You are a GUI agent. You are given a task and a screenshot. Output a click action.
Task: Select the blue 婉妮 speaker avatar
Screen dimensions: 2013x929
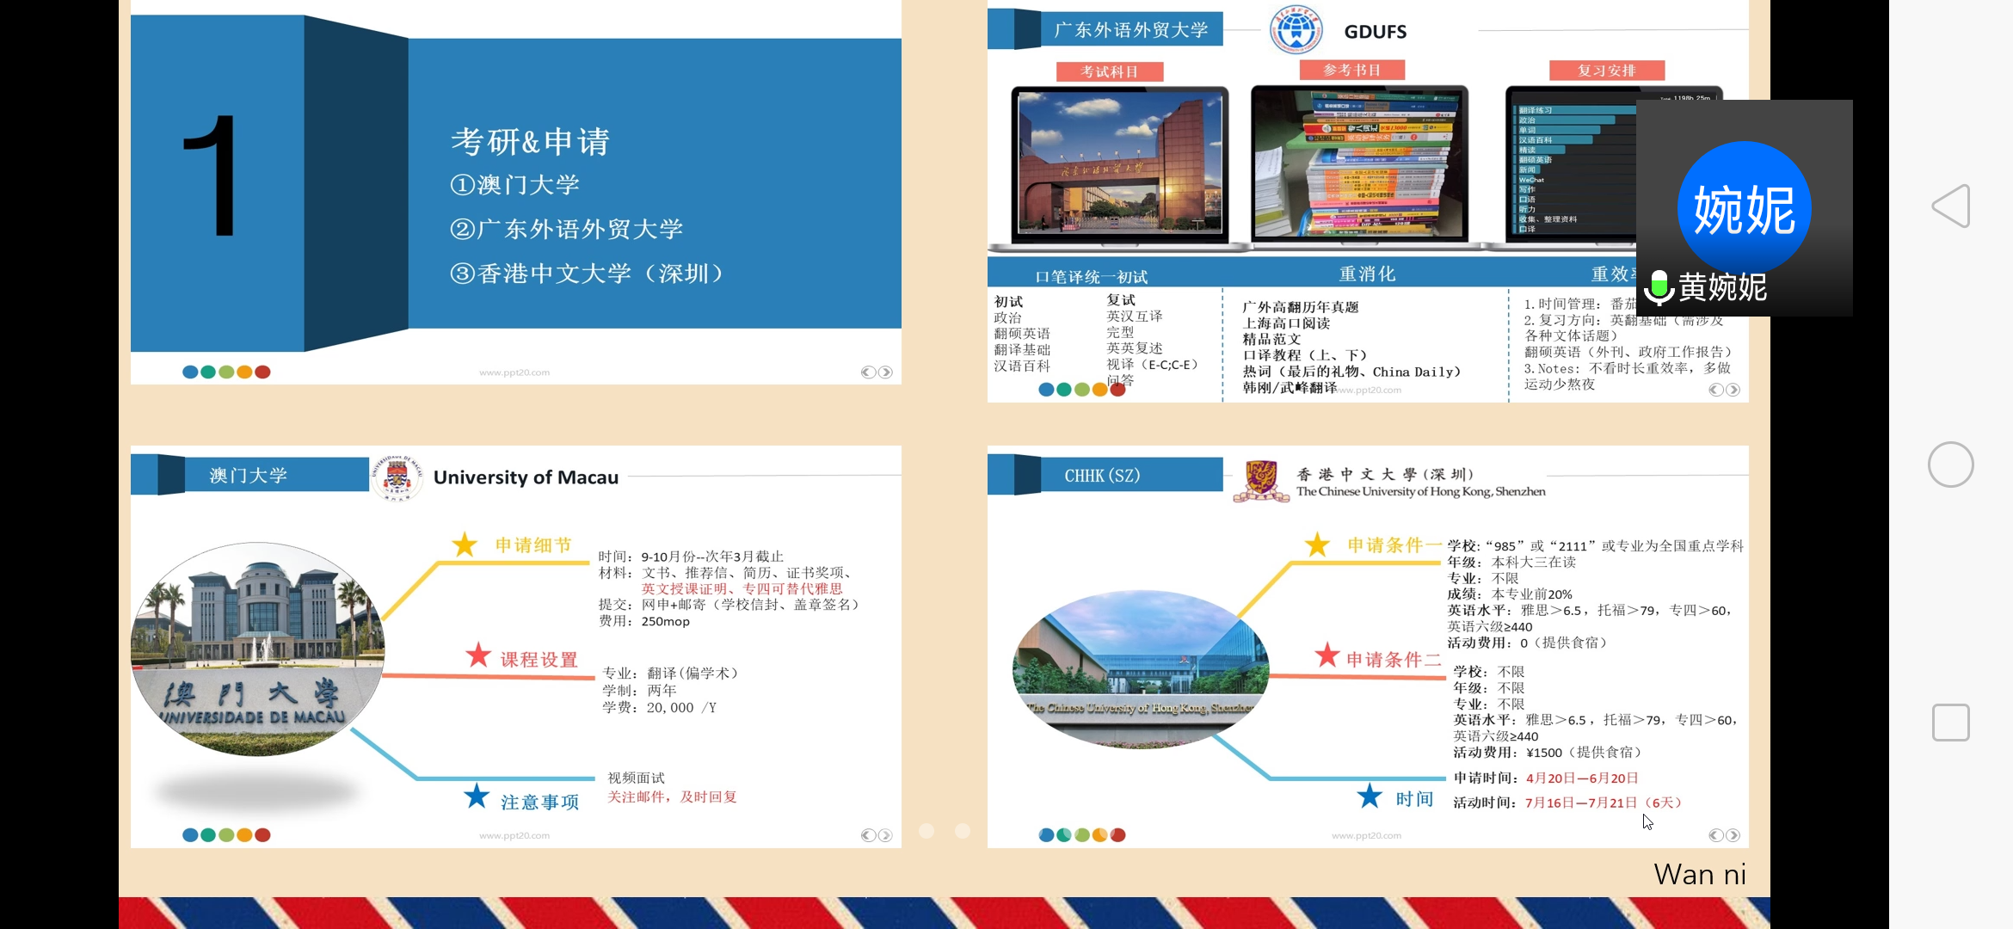click(1744, 208)
